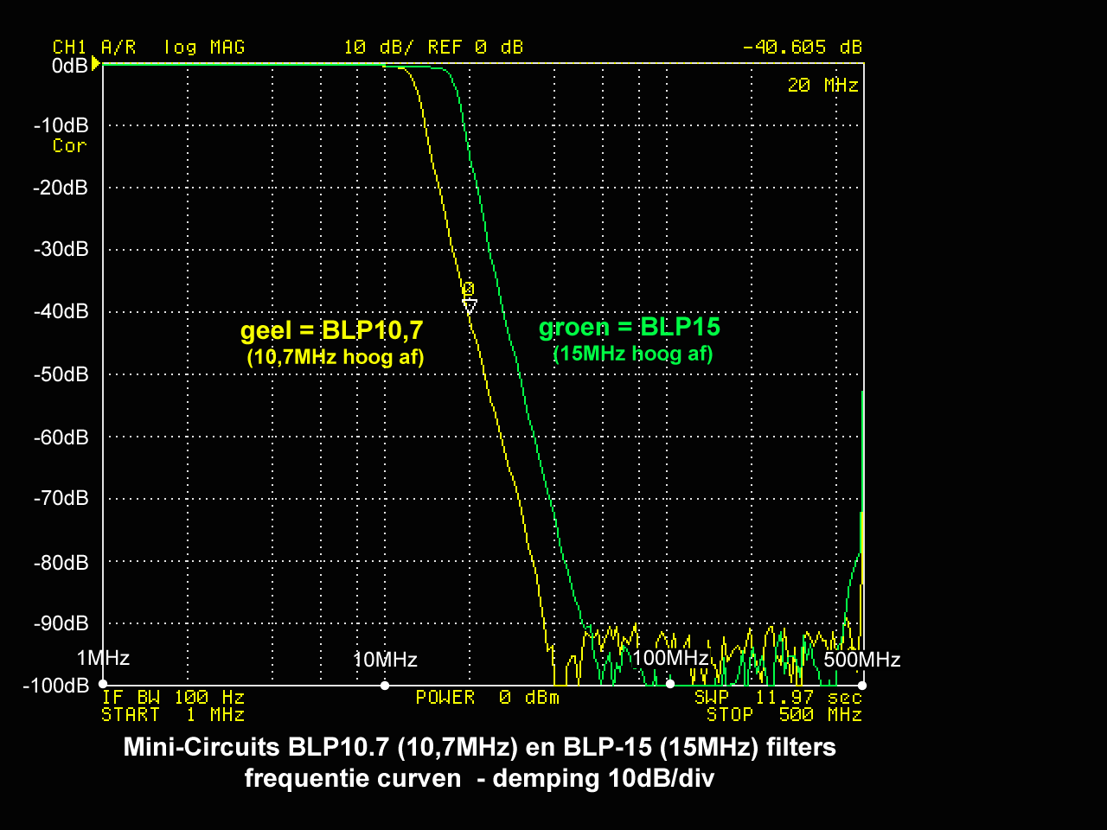Click the marker 0 triangle on yellow curve
This screenshot has height=830, width=1107.
click(470, 306)
